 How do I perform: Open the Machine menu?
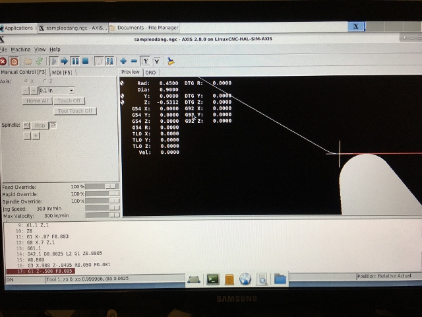20,50
